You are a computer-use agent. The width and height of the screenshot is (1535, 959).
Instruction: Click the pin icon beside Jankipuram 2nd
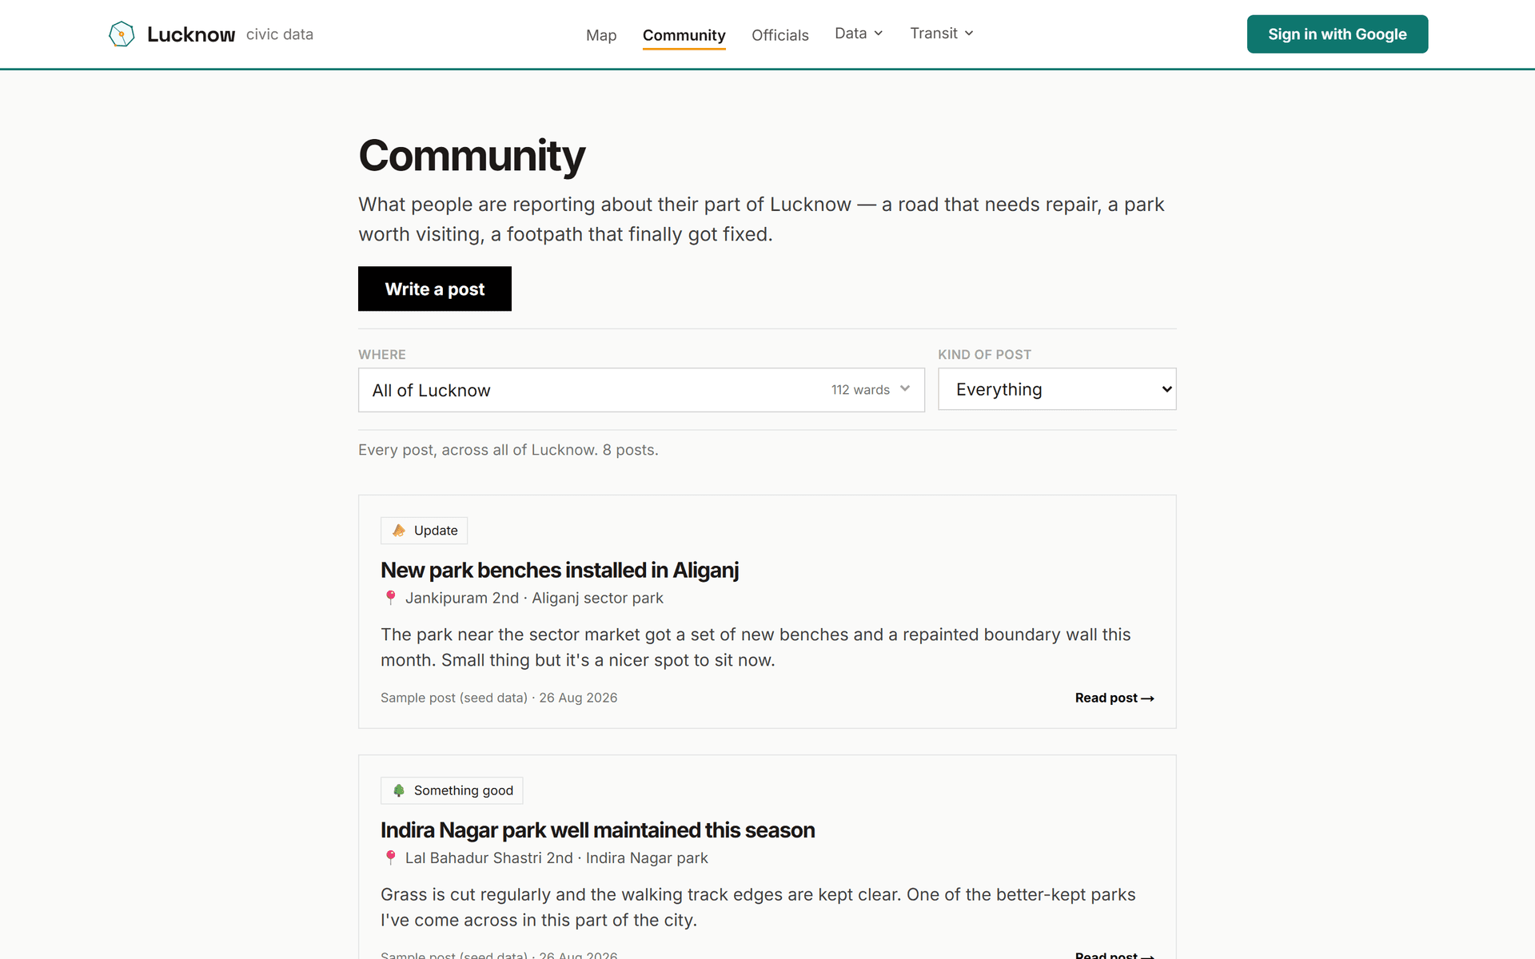coord(390,598)
